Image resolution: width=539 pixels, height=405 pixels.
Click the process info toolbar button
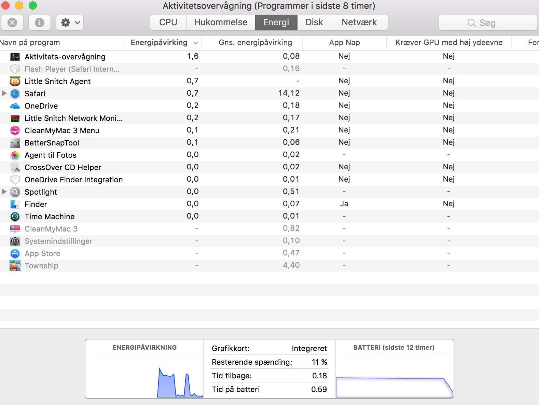(x=40, y=23)
